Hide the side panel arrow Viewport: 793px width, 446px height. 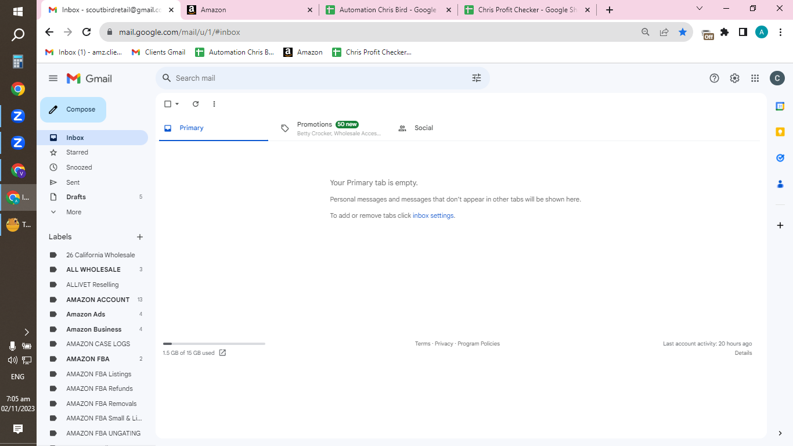[x=780, y=433]
